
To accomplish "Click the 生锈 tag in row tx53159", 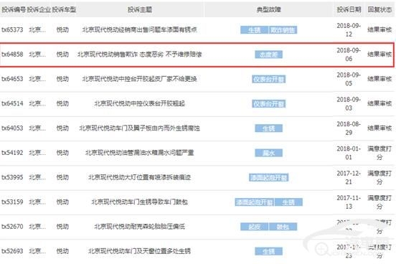I will 288,202.
